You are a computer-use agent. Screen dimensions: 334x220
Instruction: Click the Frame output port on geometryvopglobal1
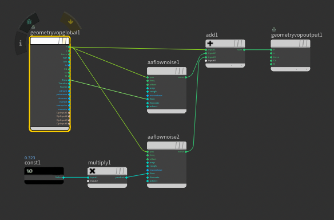[69, 87]
